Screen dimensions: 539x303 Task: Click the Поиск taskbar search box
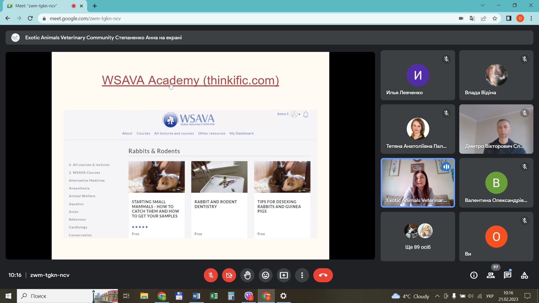pyautogui.click(x=67, y=296)
